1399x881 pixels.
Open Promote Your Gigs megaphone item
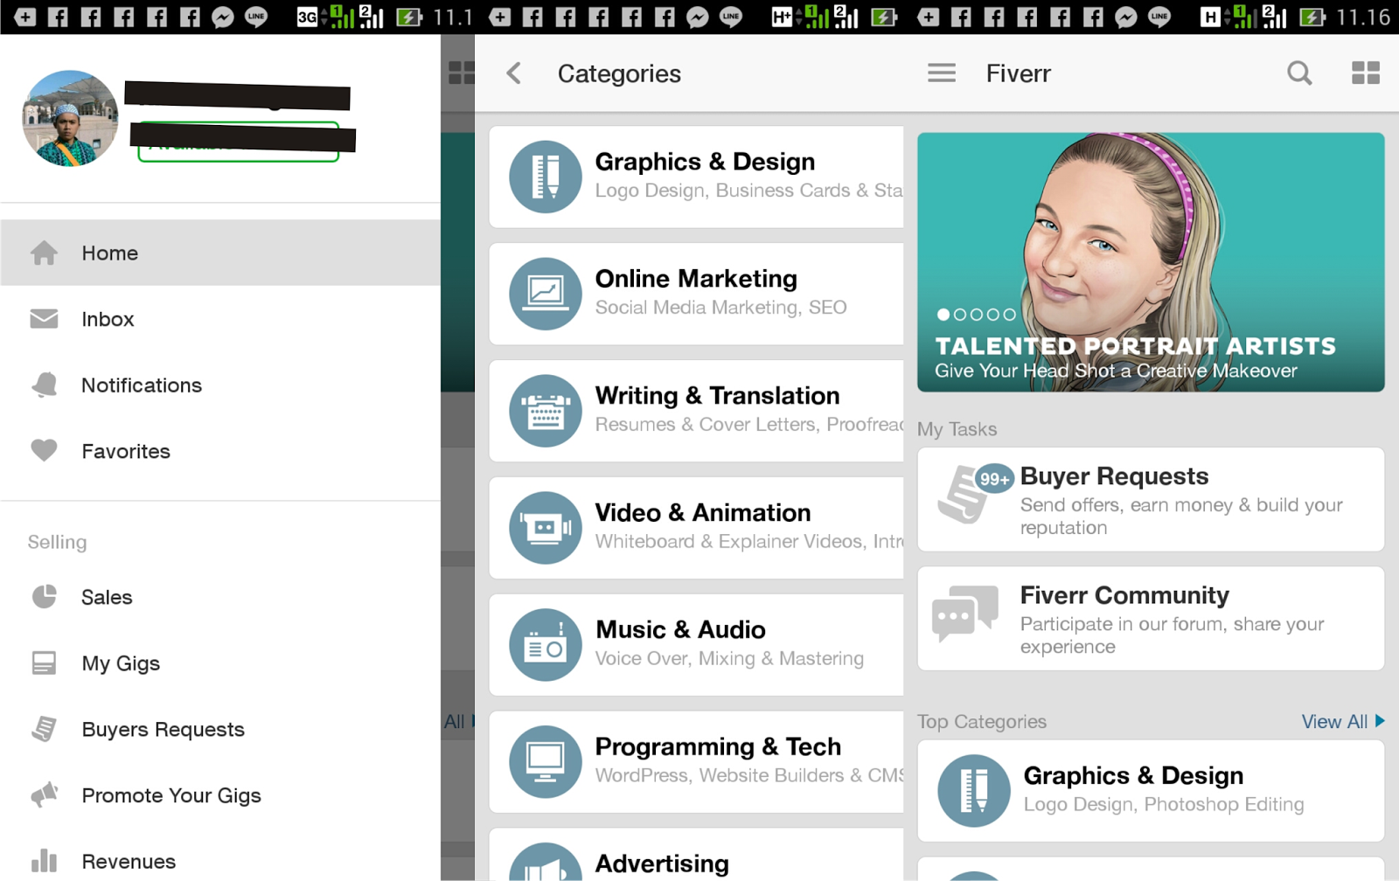point(220,795)
